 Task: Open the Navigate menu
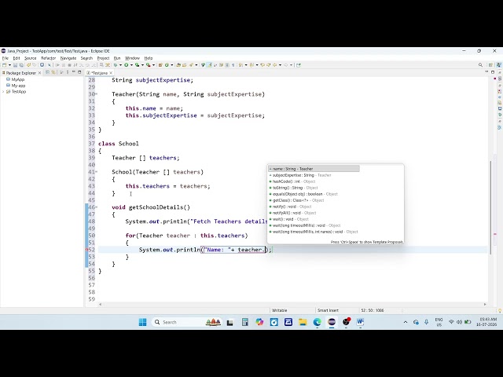[x=68, y=58]
